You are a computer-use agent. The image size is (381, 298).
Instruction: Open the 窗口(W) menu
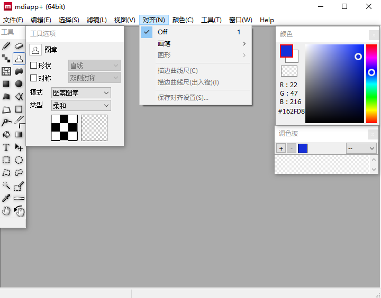pos(241,20)
